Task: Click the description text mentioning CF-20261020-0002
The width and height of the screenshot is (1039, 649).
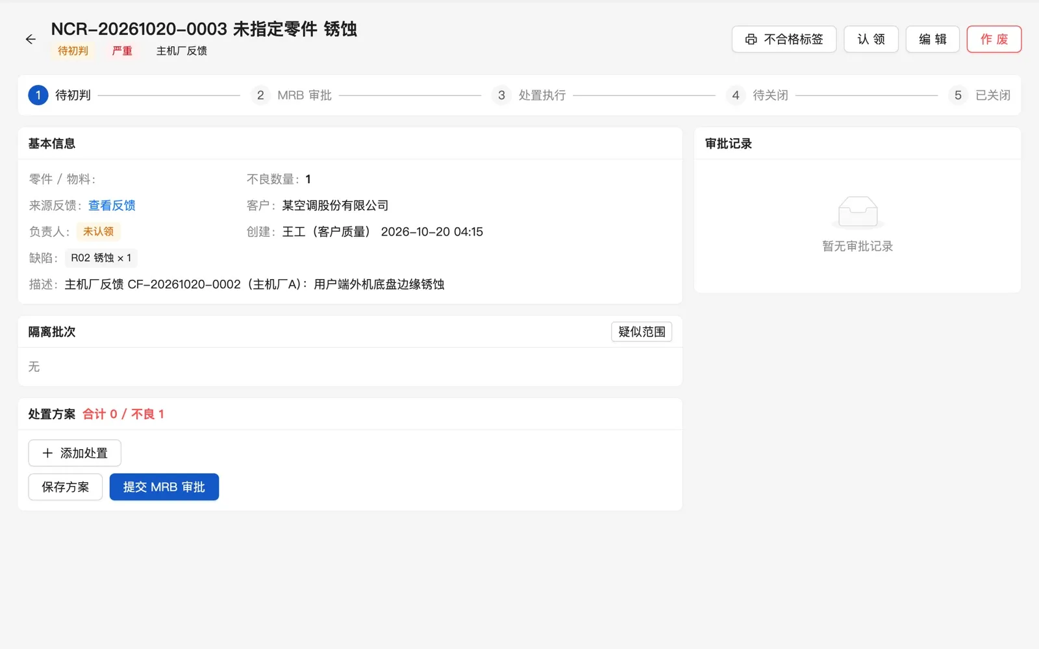Action: [255, 284]
